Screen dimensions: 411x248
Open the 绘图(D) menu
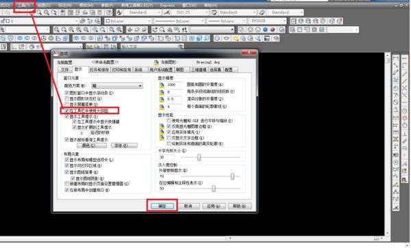click(x=44, y=5)
